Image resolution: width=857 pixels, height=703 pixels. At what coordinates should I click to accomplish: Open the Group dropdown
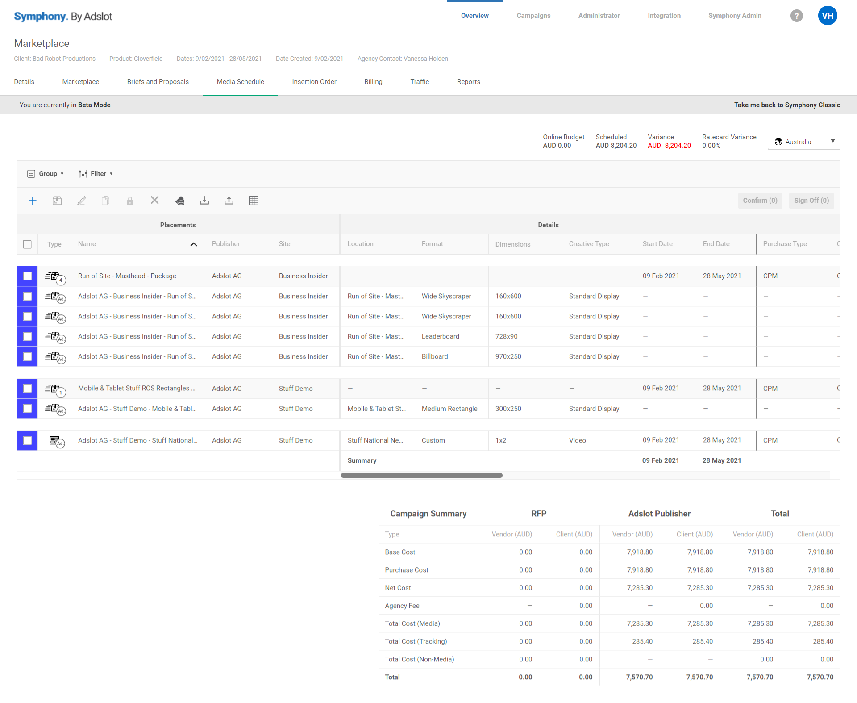46,174
